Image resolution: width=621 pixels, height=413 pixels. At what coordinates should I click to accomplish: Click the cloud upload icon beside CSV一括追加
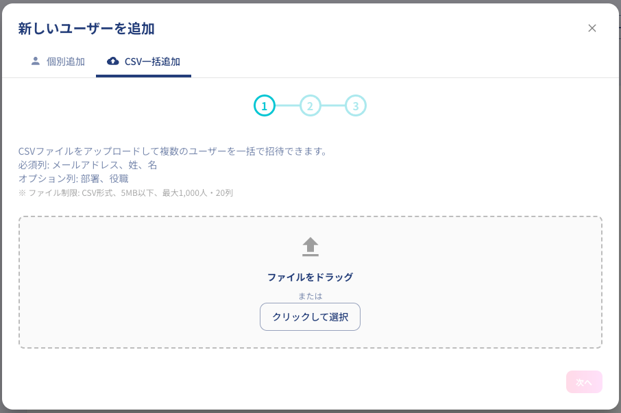(113, 61)
